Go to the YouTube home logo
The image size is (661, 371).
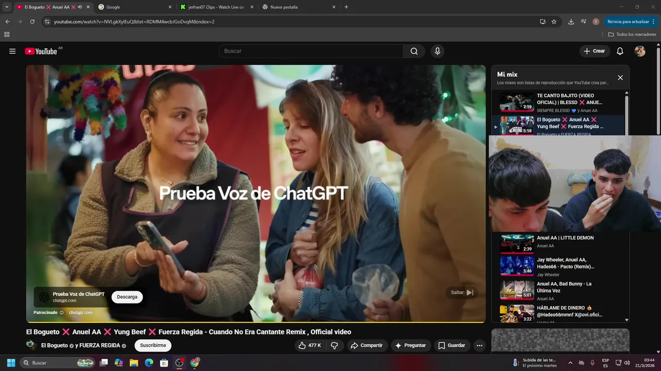click(x=41, y=51)
